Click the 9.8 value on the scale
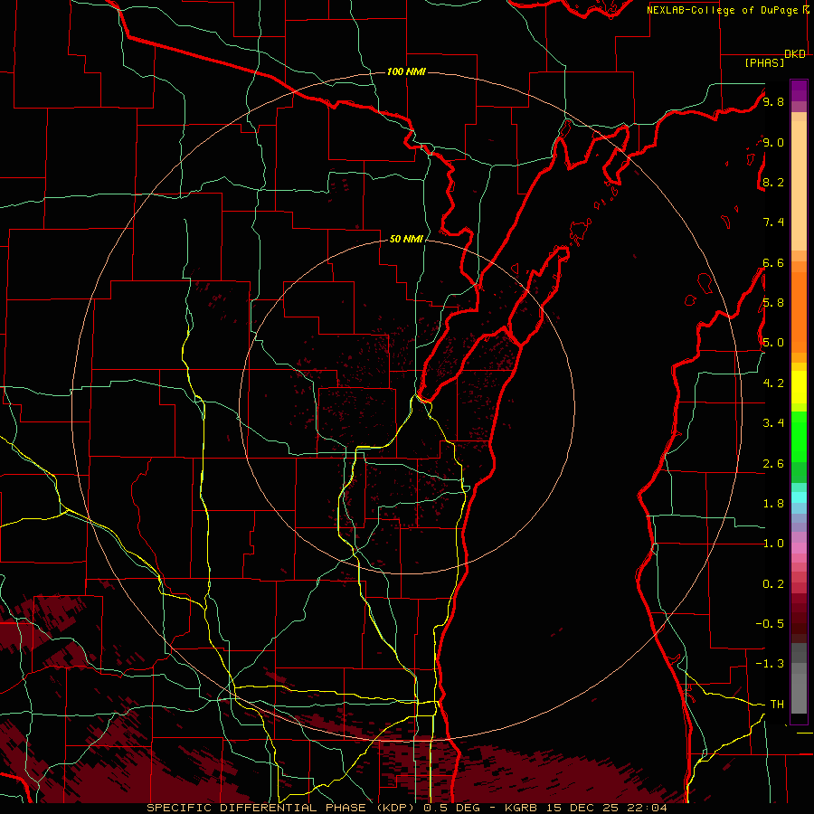 (773, 101)
